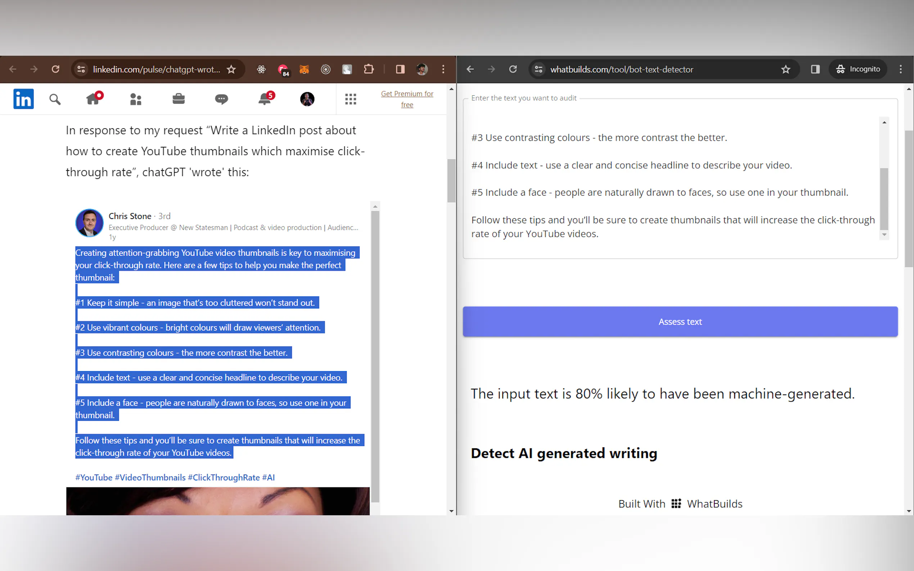The height and width of the screenshot is (571, 914).
Task: Open the MetaMask extension
Action: coord(304,69)
